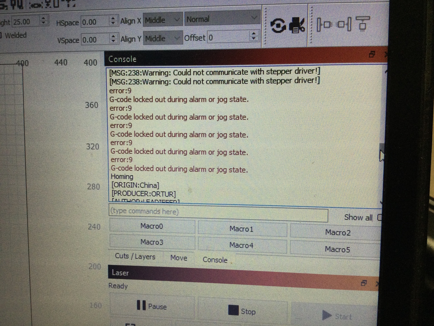The image size is (434, 326).
Task: Toggle the Welded checkbox
Action: point(1,35)
